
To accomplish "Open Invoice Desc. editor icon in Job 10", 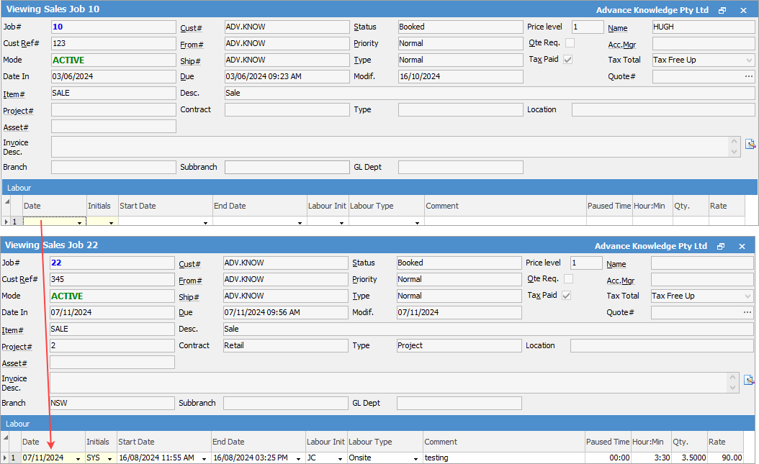I will pyautogui.click(x=749, y=144).
